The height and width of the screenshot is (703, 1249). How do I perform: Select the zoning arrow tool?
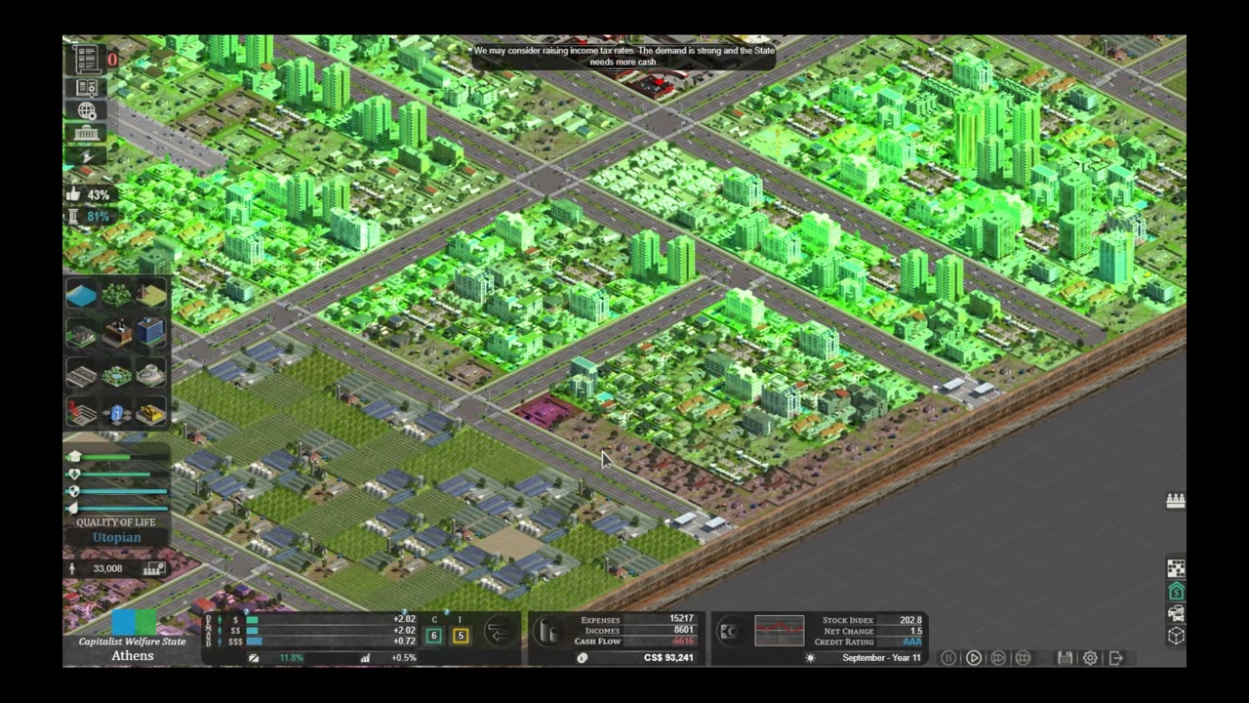[x=82, y=414]
